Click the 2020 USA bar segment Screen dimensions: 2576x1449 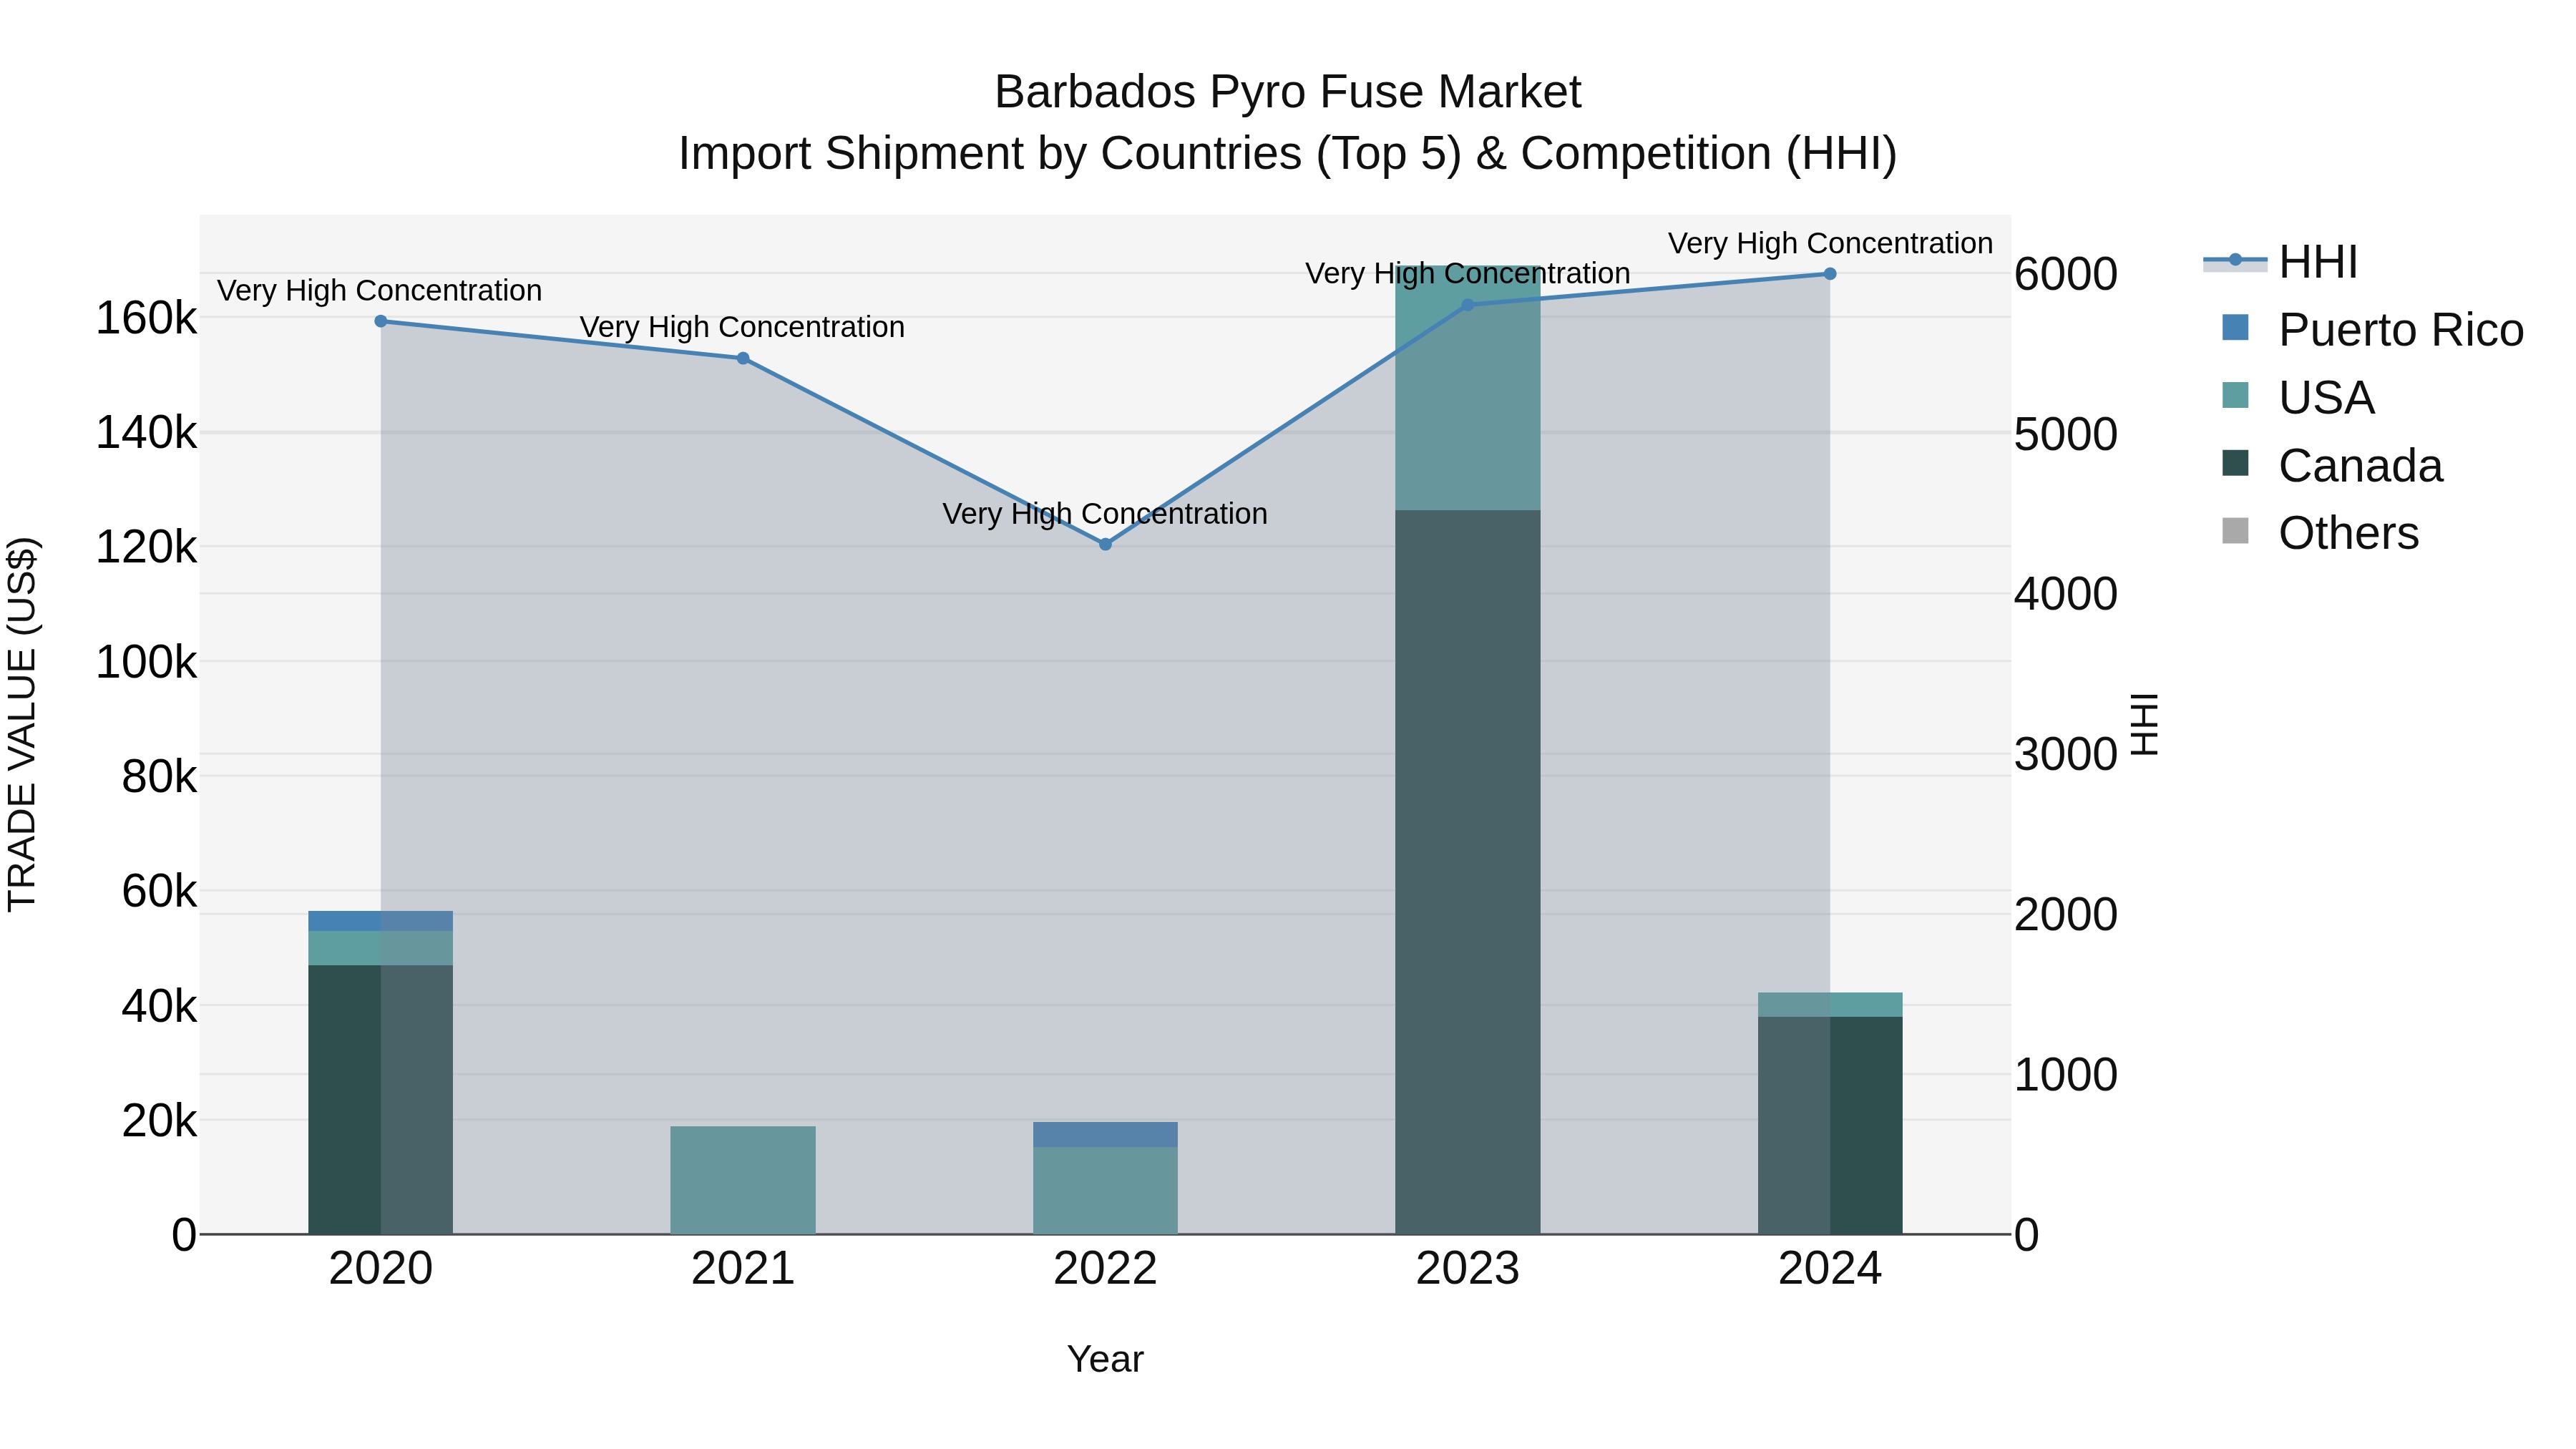click(x=380, y=948)
